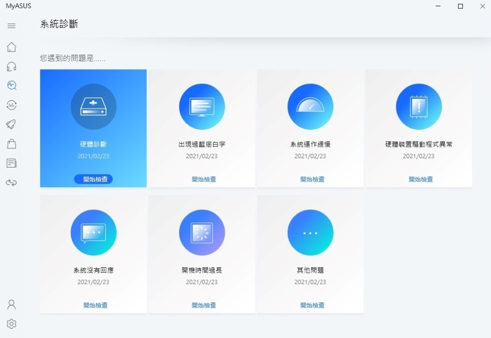
Task: Click the 其他問題 ellipsis icon
Action: 310,232
